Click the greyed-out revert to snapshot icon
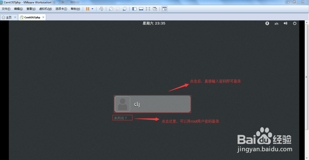 (x=118, y=9)
